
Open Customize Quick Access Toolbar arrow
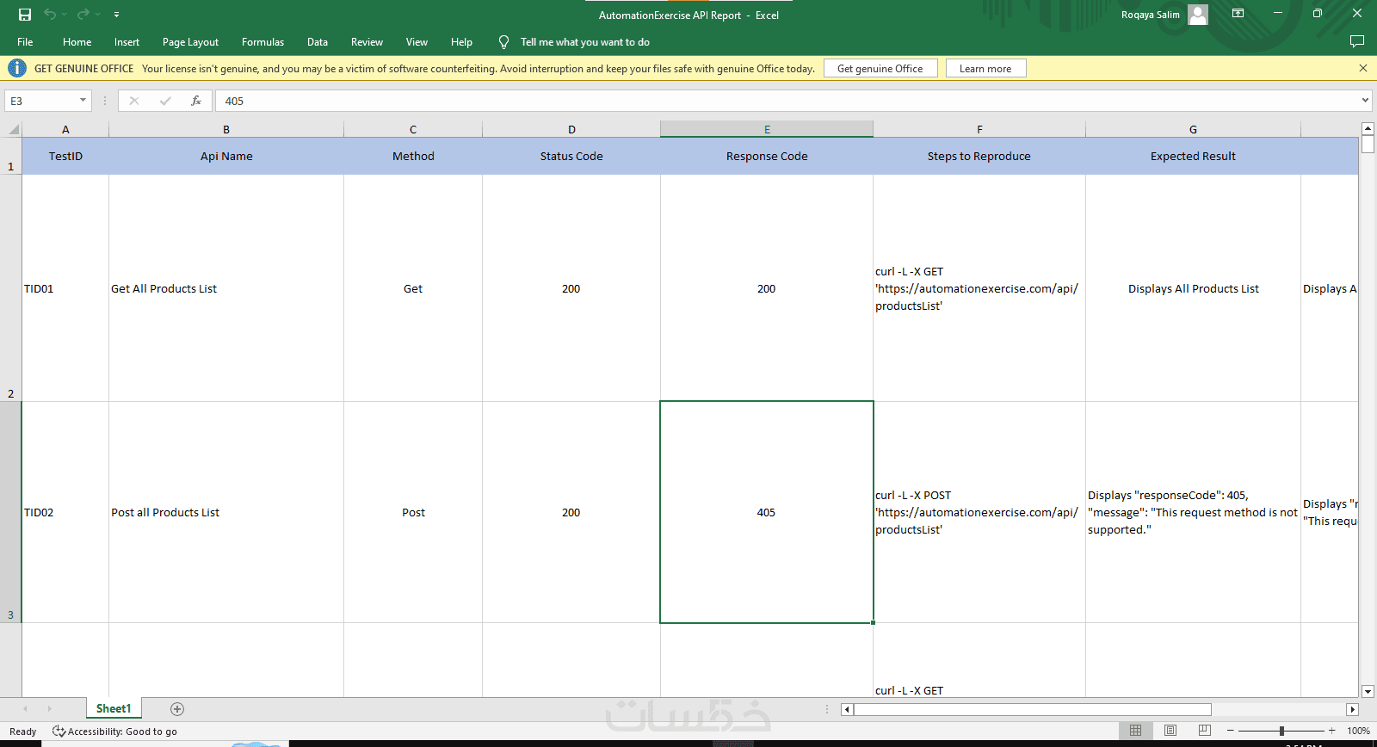(116, 15)
